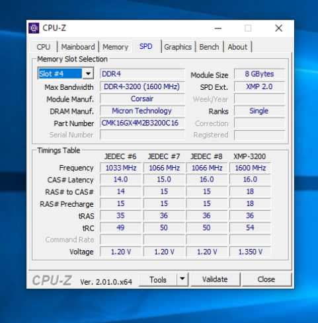
Task: Click the 15.0 CAS# Latency cell
Action: pyautogui.click(x=164, y=179)
